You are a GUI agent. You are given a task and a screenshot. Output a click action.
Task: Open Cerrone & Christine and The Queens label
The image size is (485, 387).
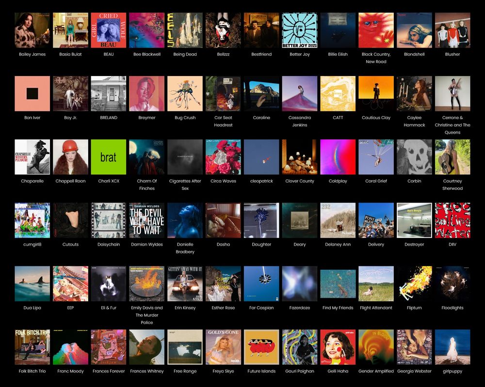[453, 125]
